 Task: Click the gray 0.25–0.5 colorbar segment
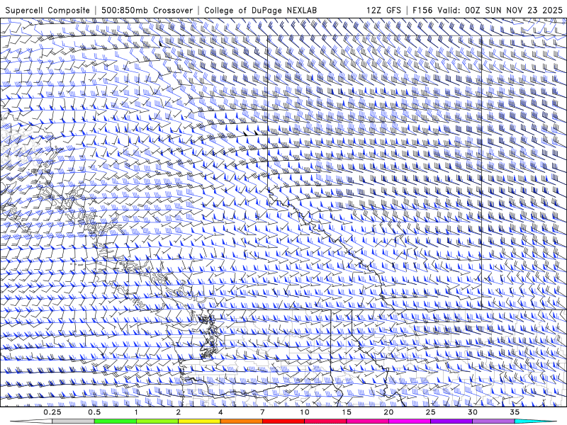click(x=73, y=421)
